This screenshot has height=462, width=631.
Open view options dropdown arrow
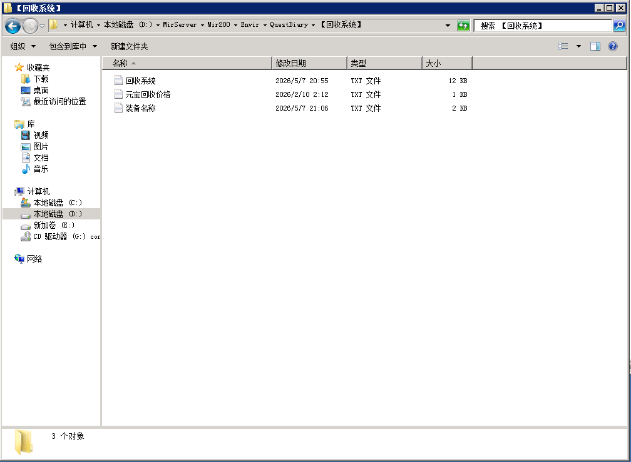pos(578,46)
